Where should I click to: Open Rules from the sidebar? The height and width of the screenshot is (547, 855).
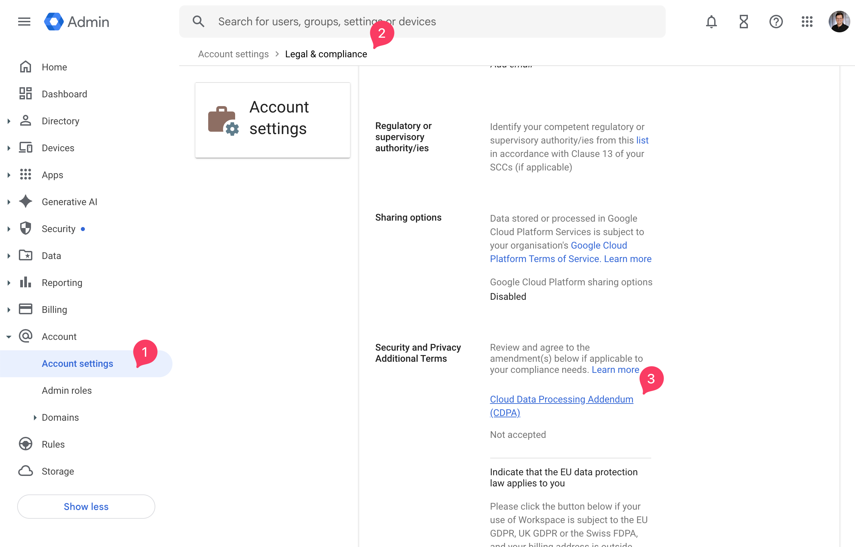point(53,444)
